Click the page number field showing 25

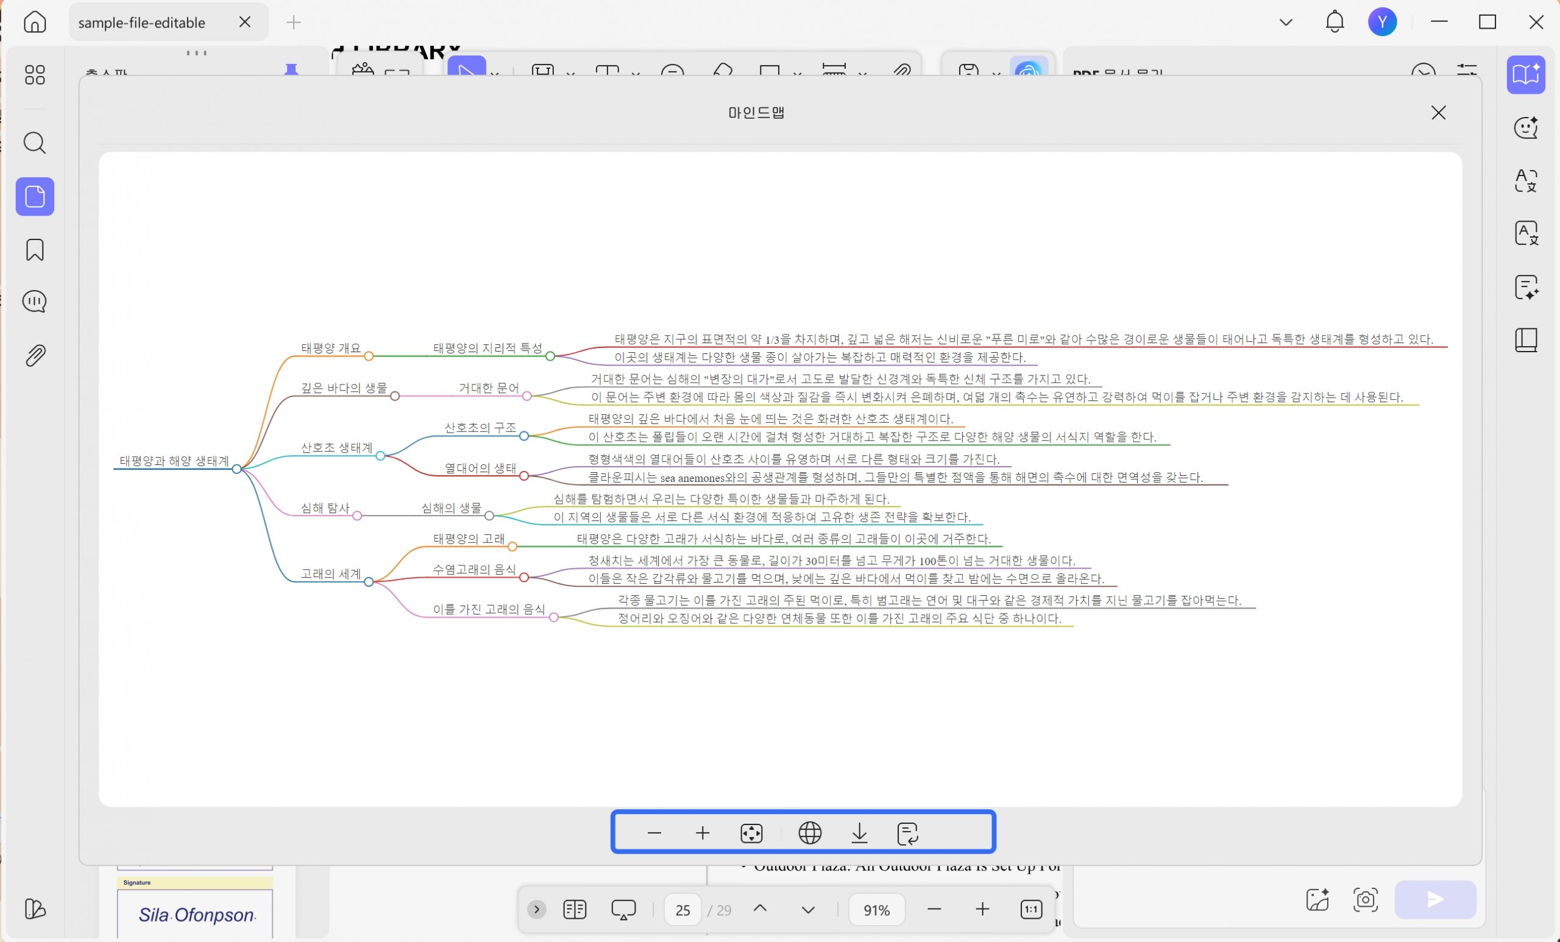click(x=682, y=910)
